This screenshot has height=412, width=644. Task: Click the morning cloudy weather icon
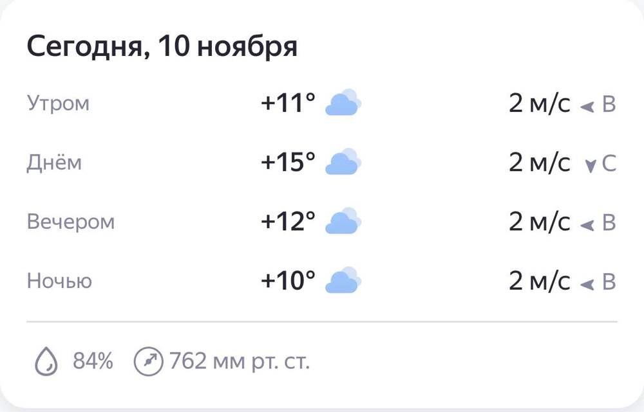pyautogui.click(x=343, y=103)
